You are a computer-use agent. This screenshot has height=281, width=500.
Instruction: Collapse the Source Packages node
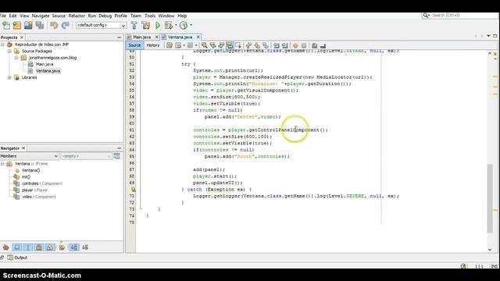[x=9, y=51]
